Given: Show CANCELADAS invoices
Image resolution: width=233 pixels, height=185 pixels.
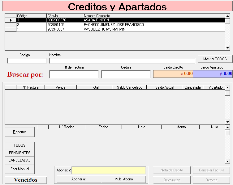Looking at the screenshot, I should pyautogui.click(x=20, y=160).
